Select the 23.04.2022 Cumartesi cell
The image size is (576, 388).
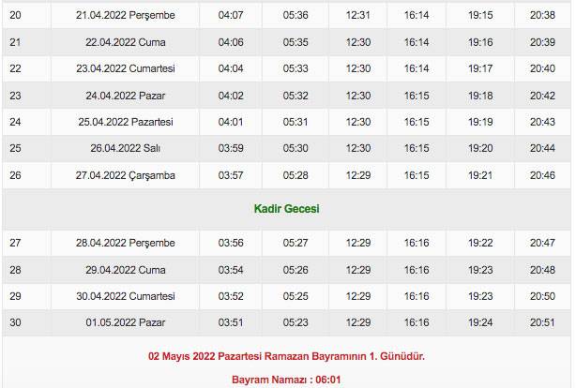click(x=126, y=68)
